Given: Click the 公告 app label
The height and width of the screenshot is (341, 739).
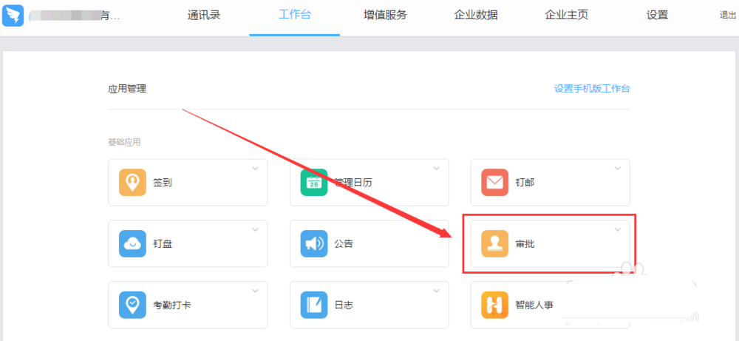Looking at the screenshot, I should tap(344, 244).
